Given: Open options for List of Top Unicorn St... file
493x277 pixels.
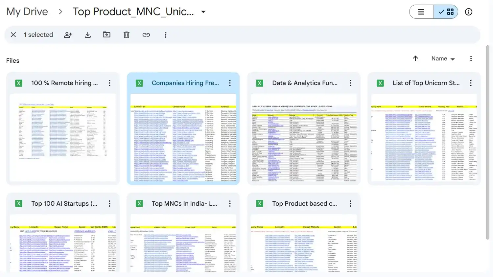Looking at the screenshot, I should 471,83.
